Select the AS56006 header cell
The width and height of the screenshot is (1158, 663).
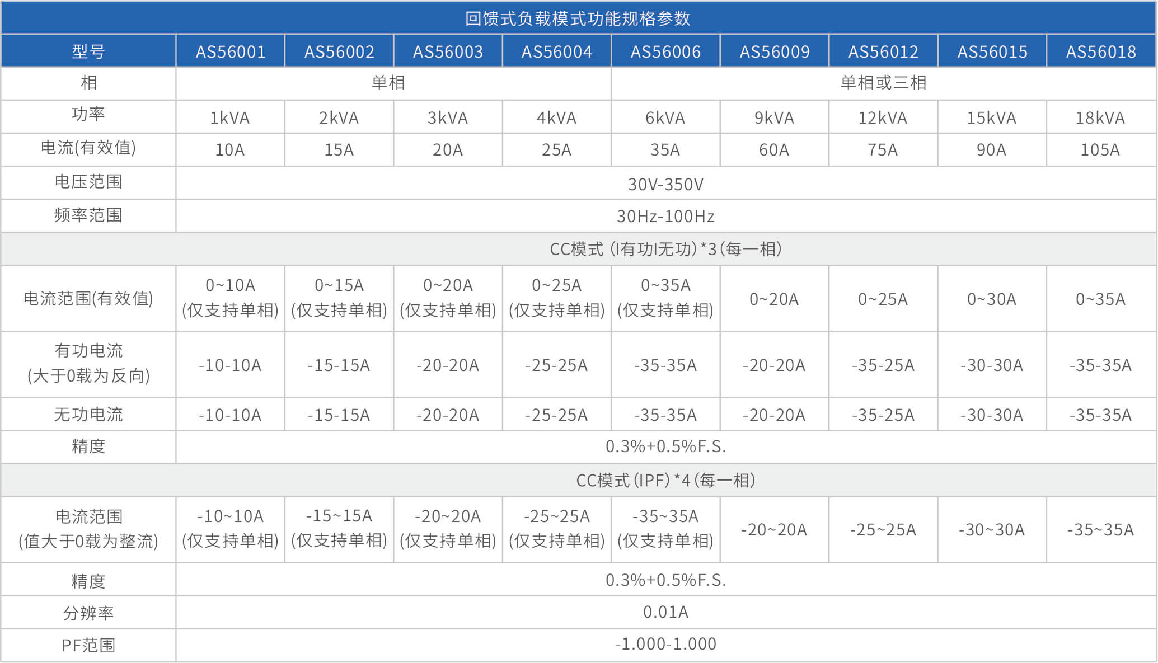pyautogui.click(x=665, y=51)
